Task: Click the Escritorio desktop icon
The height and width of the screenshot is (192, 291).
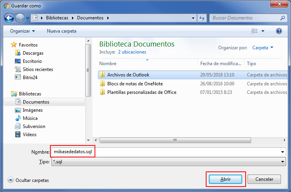Action: click(18, 61)
